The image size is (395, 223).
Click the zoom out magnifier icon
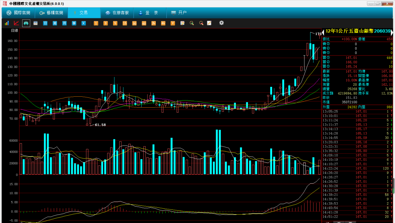(201, 23)
